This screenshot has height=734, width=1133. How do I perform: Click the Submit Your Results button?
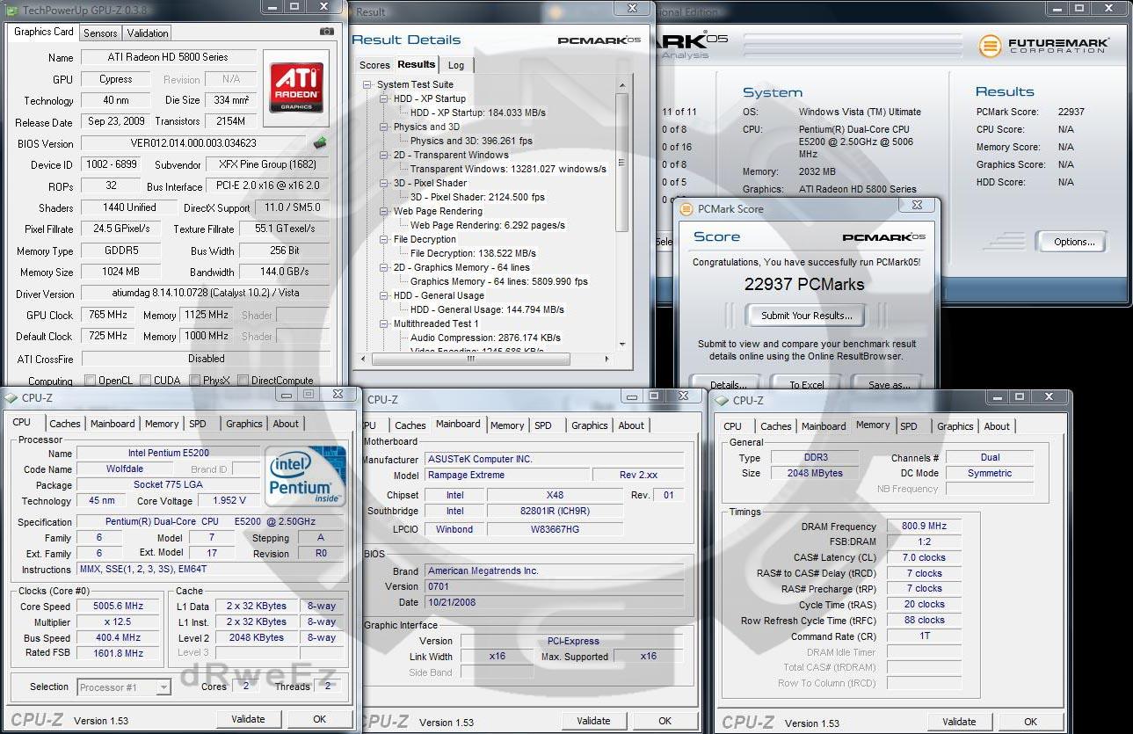(x=806, y=316)
